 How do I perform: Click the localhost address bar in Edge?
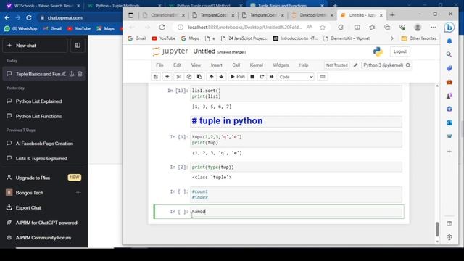pyautogui.click(x=244, y=28)
